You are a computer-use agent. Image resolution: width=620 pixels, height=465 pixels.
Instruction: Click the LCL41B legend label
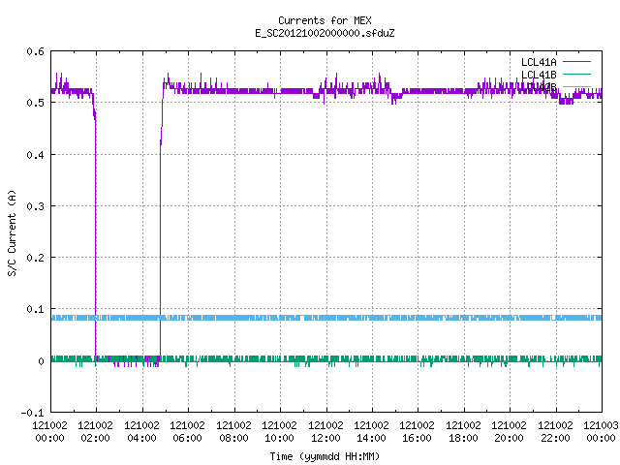[x=539, y=75]
